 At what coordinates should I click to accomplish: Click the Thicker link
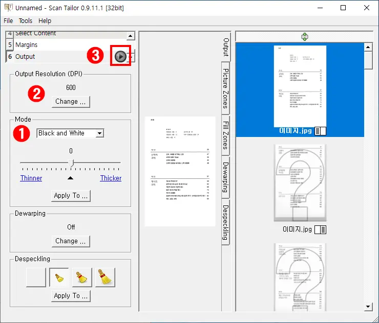[111, 178]
